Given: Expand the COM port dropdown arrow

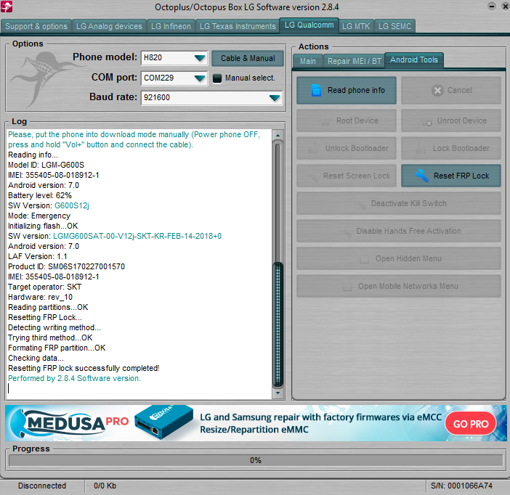Looking at the screenshot, I should click(199, 78).
